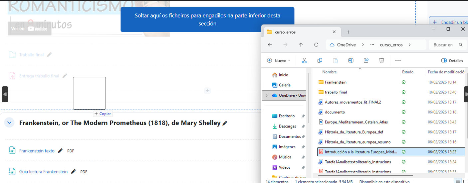Screen dimensions: 468x183
Task: Expand the OneDrive tree node in sidebar
Action: (x=266, y=95)
